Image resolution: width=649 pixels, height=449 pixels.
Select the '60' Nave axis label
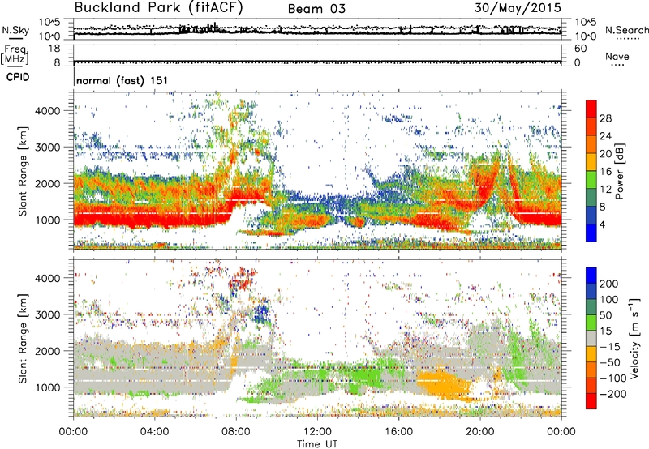580,49
